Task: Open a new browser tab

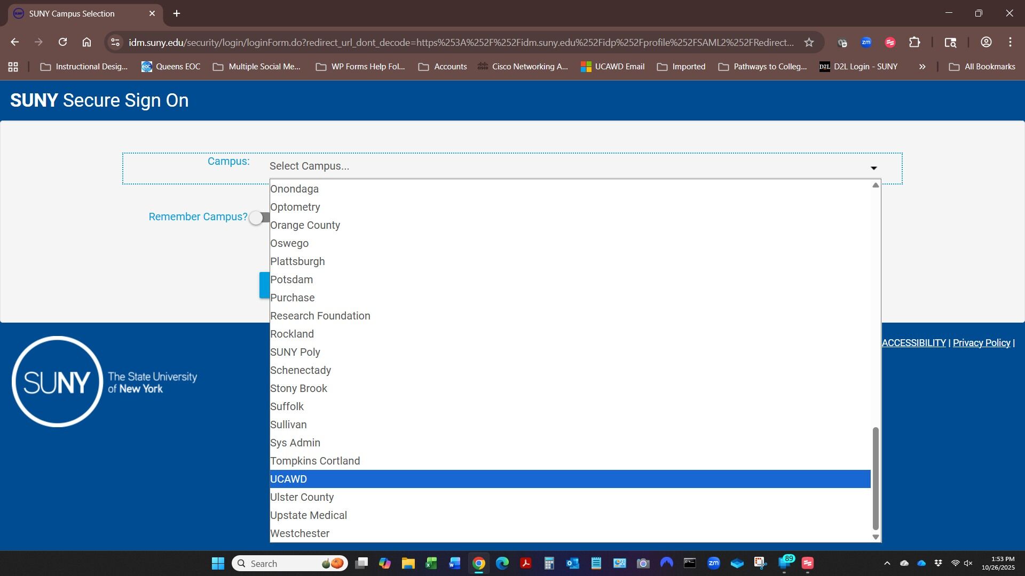Action: pyautogui.click(x=177, y=13)
